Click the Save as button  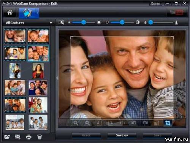(x=122, y=135)
